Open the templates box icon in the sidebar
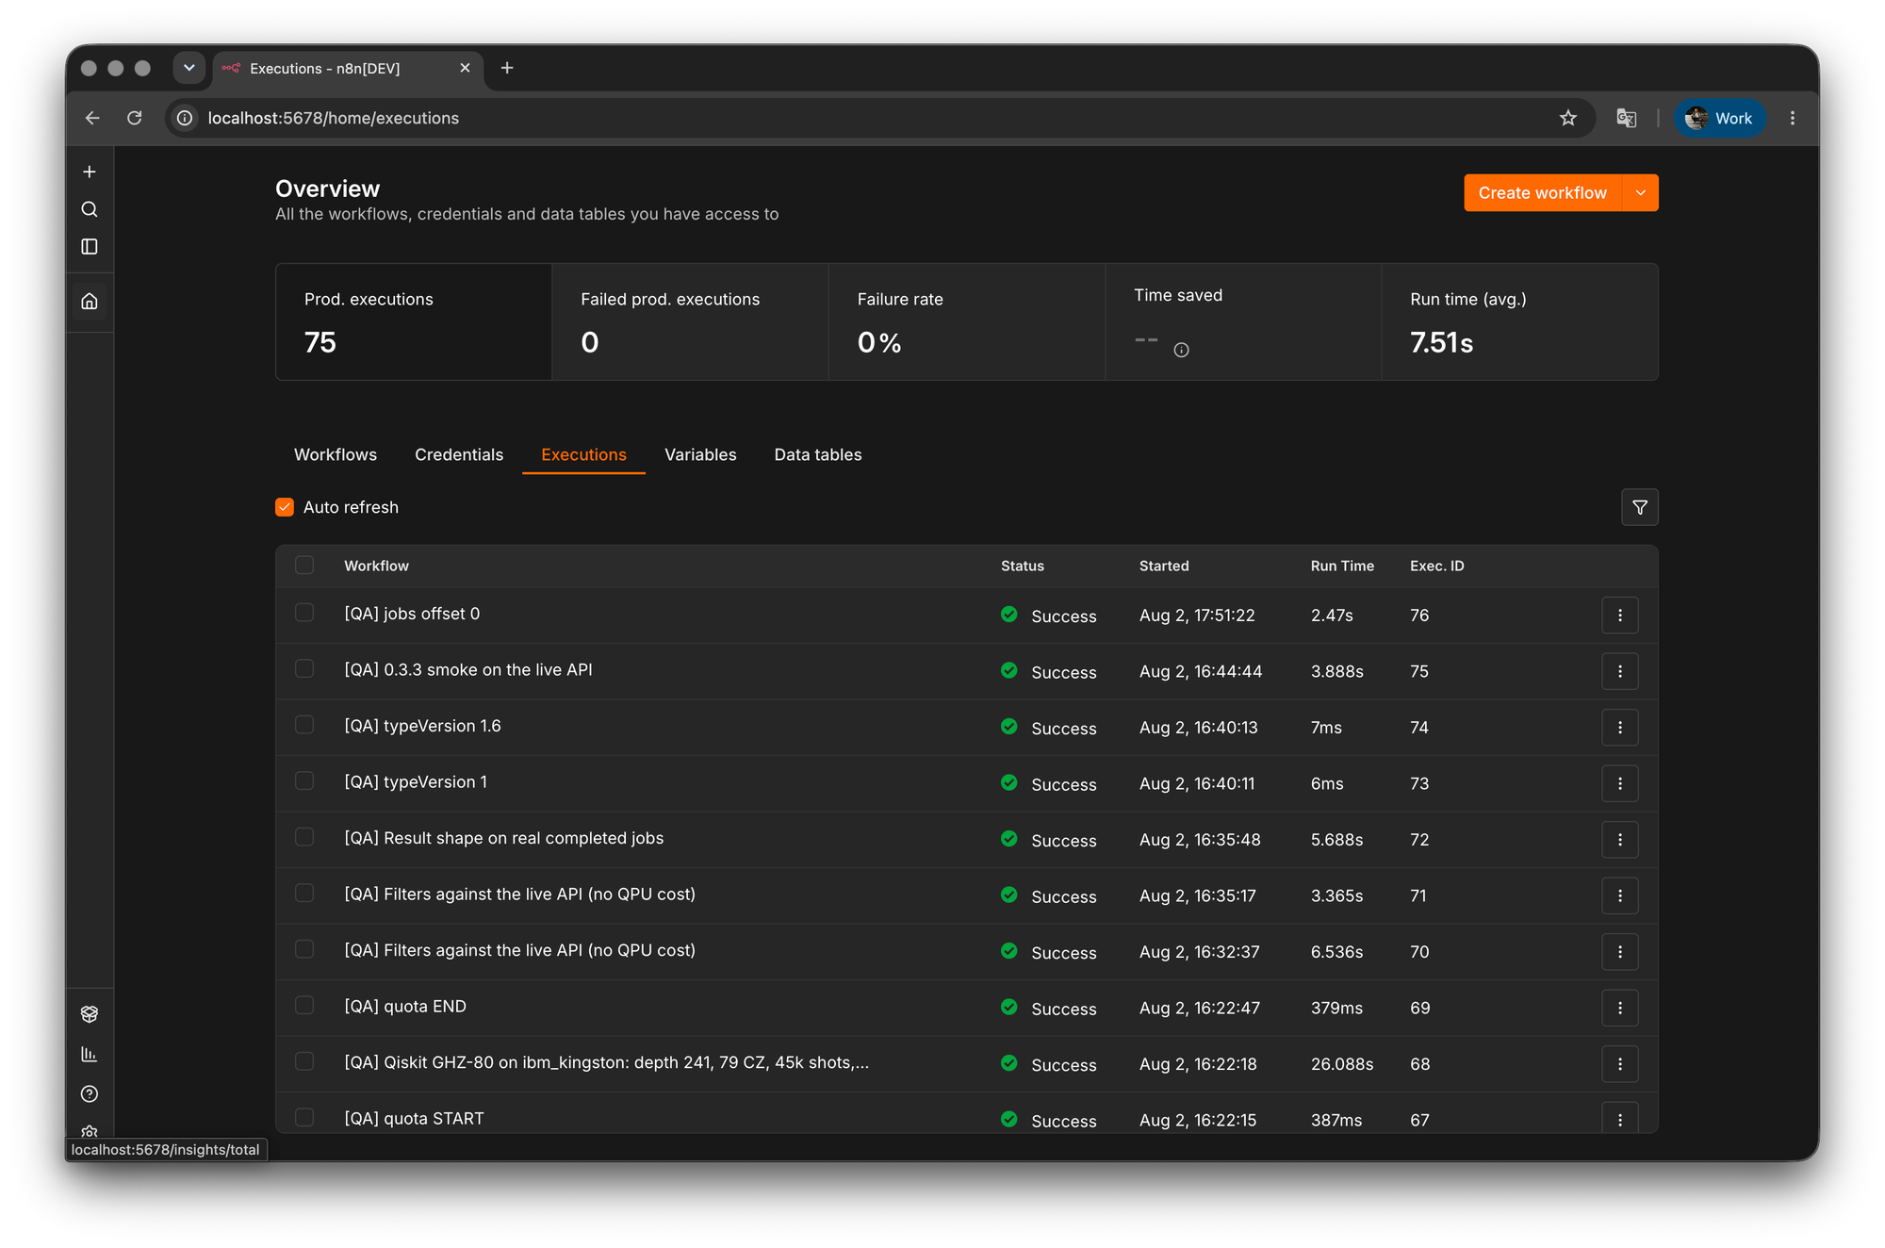 pyautogui.click(x=90, y=1014)
